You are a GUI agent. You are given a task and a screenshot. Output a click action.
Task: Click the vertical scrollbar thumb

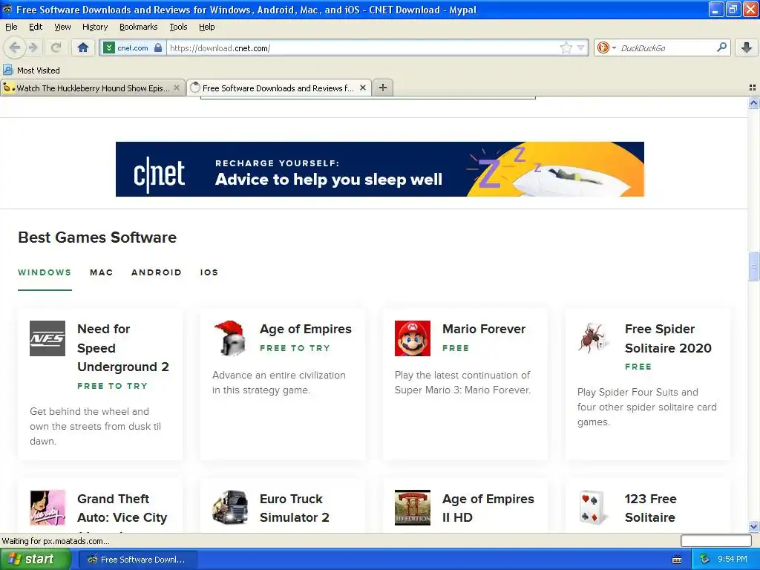(753, 266)
